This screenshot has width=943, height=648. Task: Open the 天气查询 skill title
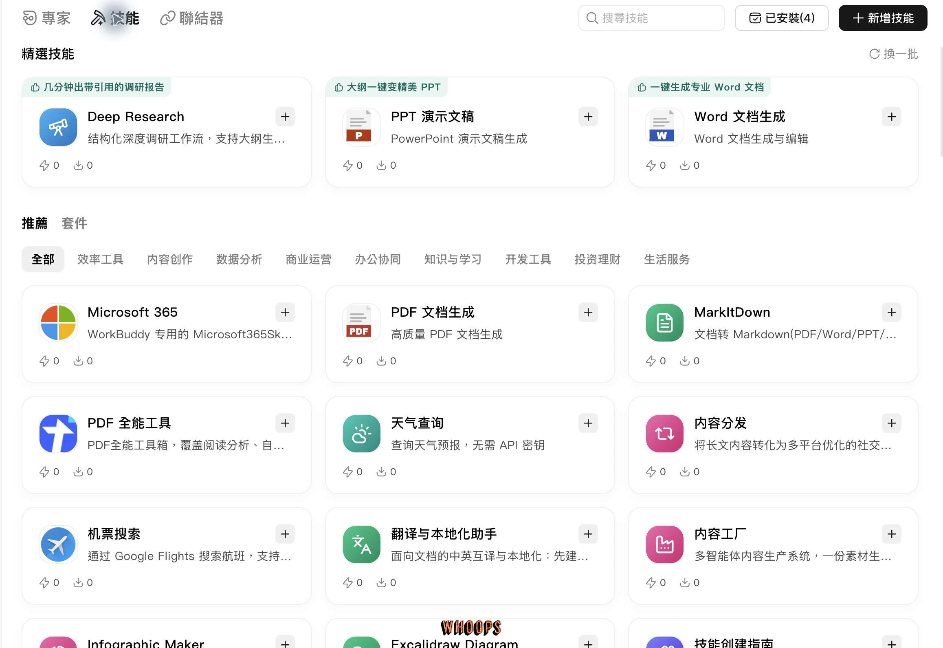click(417, 423)
